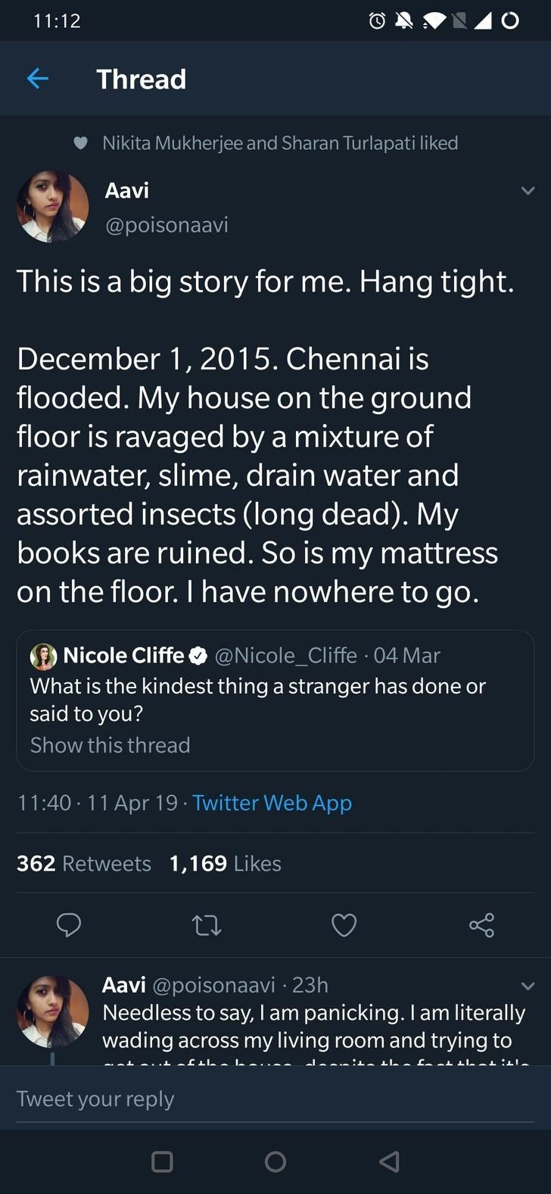Open Aavi's profile picture on main tweet

52,207
